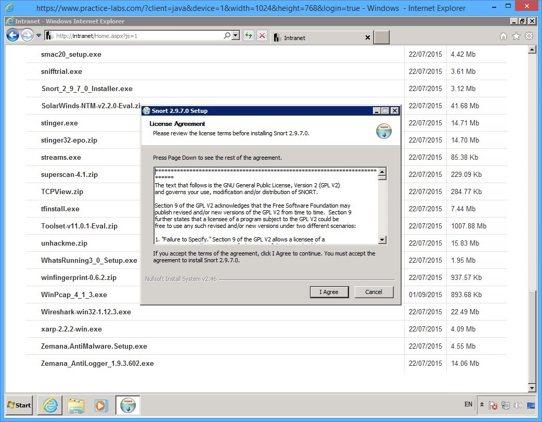The image size is (542, 422).
Task: Open the browser search with the magnifier icon
Action: pyautogui.click(x=227, y=35)
